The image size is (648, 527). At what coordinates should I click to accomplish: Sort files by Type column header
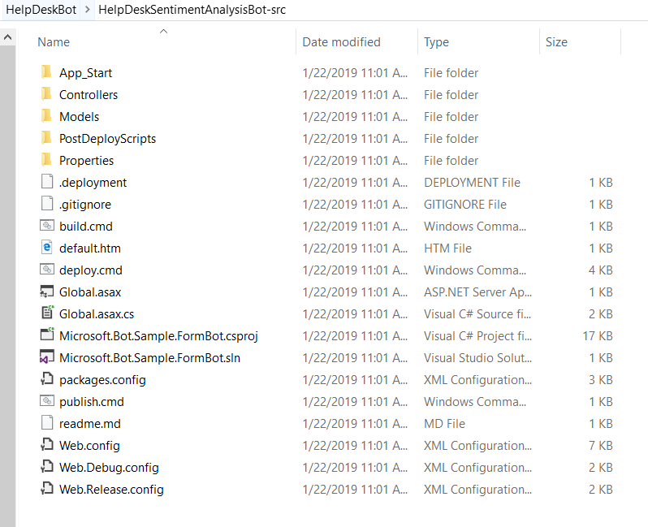[436, 42]
